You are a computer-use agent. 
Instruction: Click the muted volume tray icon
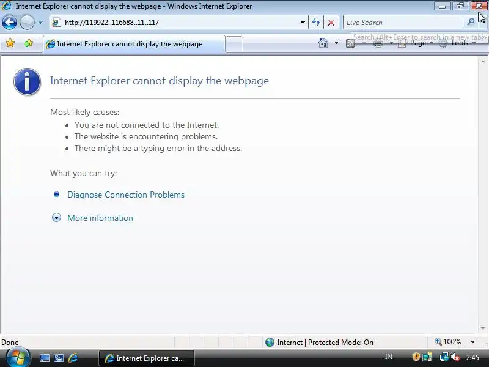(x=455, y=357)
